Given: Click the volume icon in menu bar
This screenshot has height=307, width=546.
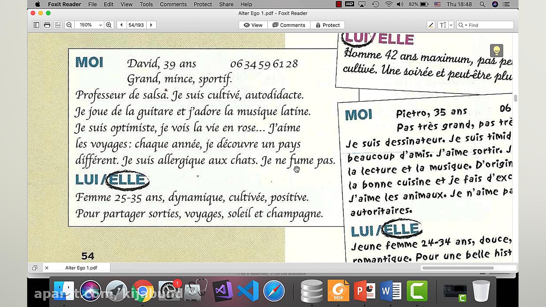Looking at the screenshot, I should pyautogui.click(x=400, y=4).
